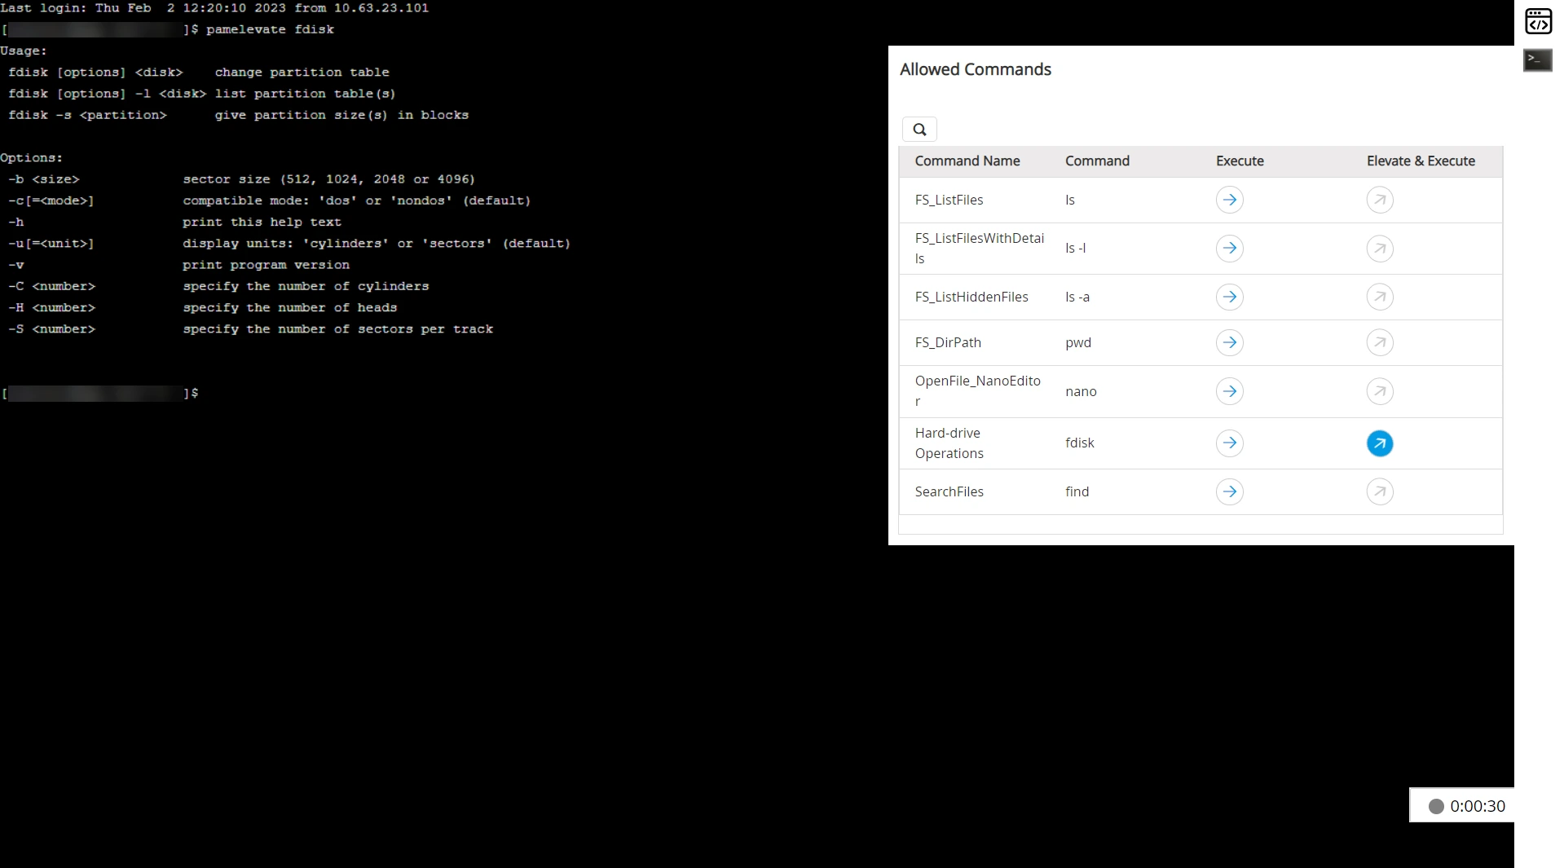Viewport: 1564px width, 868px height.
Task: Click the 'pamelevate fdisk' command in terminal
Action: pyautogui.click(x=270, y=29)
